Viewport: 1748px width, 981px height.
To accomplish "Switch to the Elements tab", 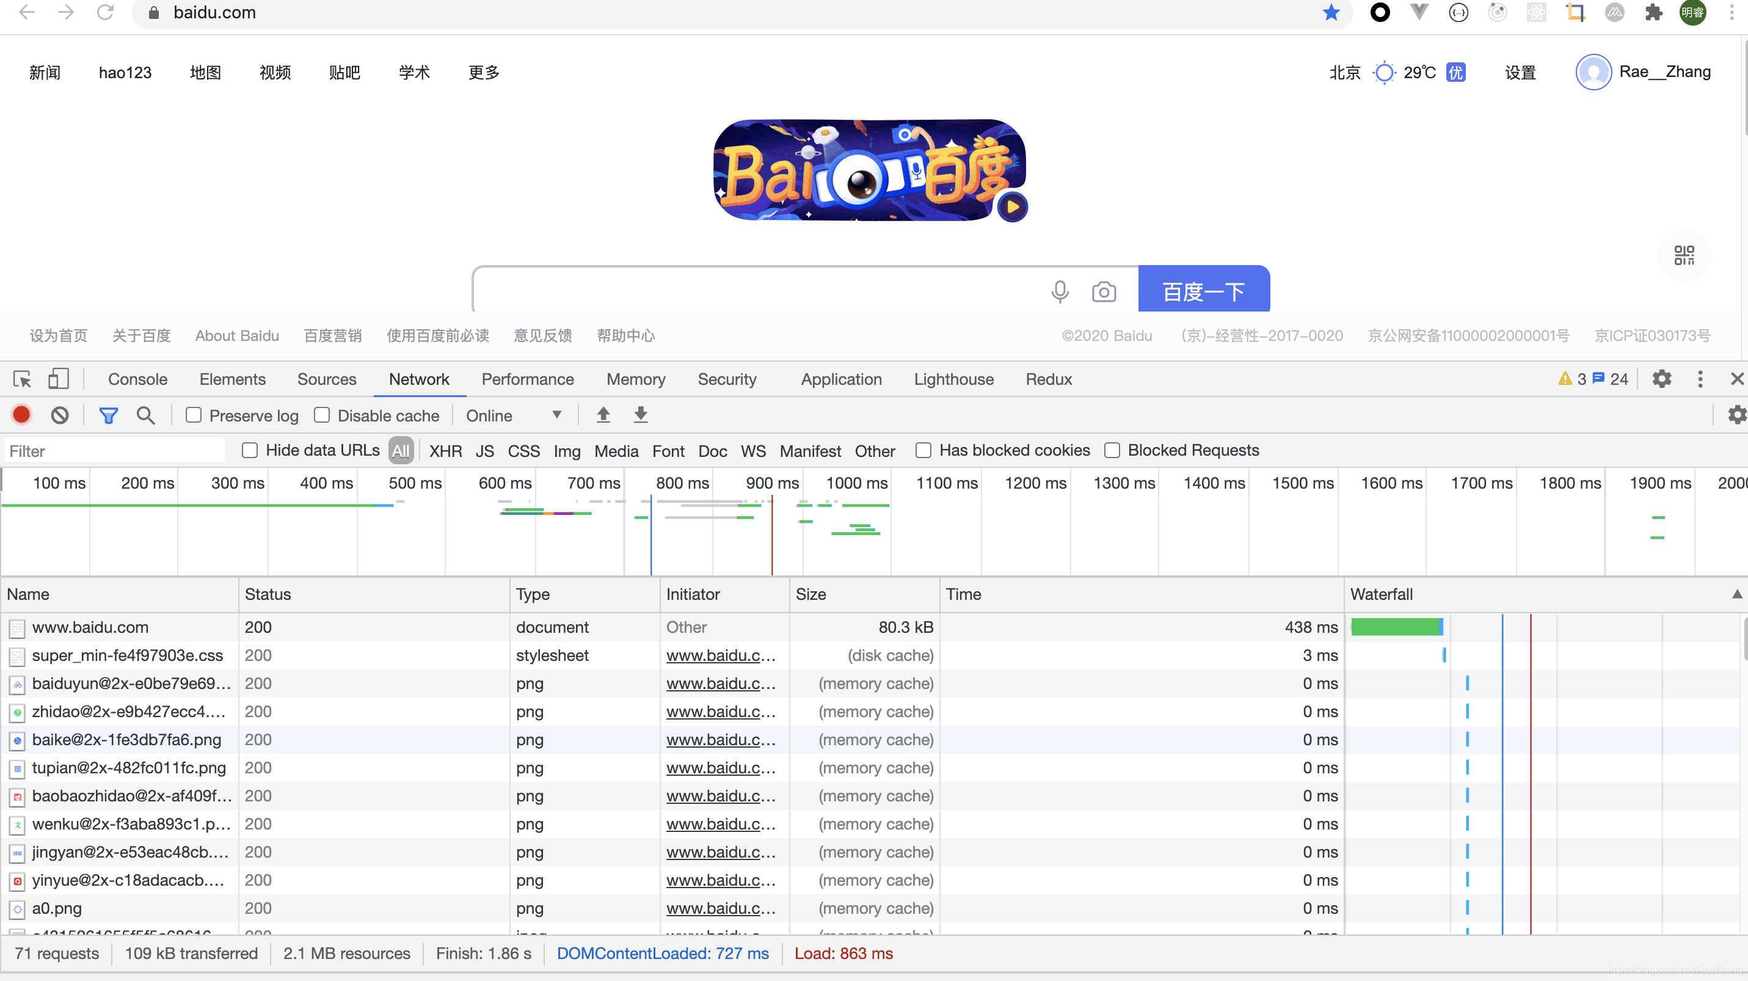I will pos(232,379).
